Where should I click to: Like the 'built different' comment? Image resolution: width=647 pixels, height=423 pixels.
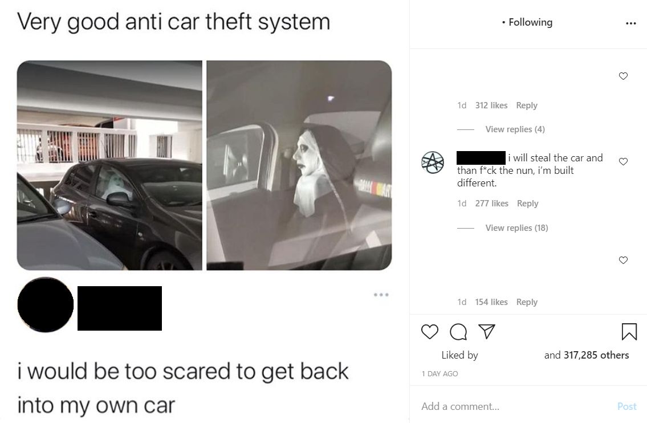click(x=623, y=162)
